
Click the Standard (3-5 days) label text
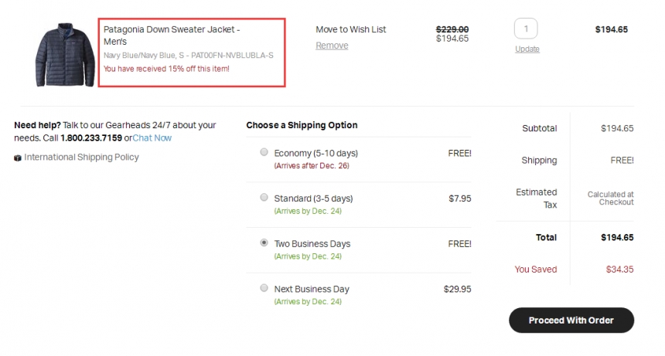pyautogui.click(x=313, y=198)
